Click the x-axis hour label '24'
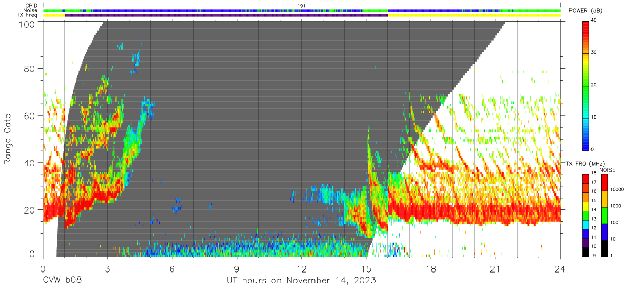This screenshot has height=291, width=630. pos(560,268)
